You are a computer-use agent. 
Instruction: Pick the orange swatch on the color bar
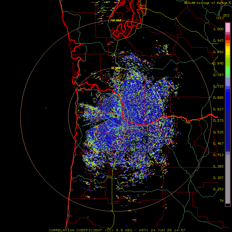click(x=228, y=45)
